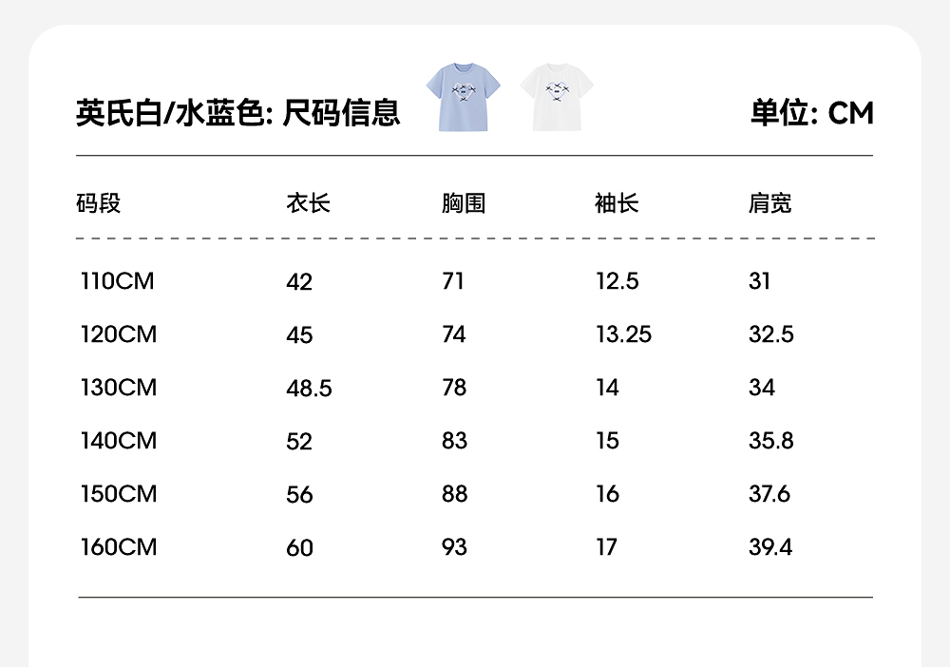950x667 pixels.
Task: Click the 48.5 garment length value
Action: (309, 389)
